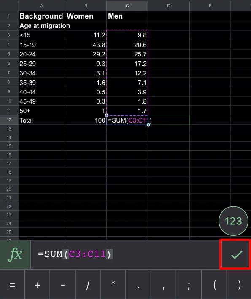
Task: Select the Total row label
Action: pos(42,120)
